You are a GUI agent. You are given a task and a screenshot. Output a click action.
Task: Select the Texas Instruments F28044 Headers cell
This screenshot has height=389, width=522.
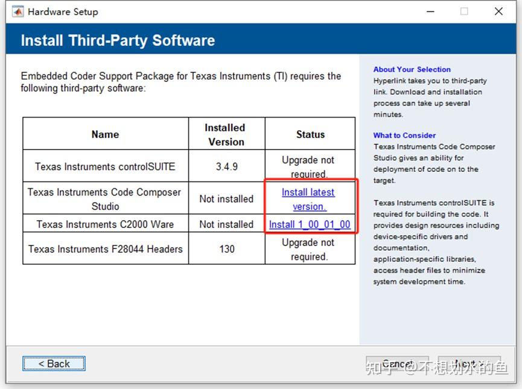(106, 248)
